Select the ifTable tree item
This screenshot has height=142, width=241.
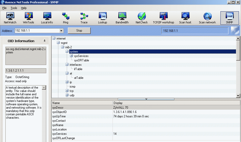pos(78,69)
